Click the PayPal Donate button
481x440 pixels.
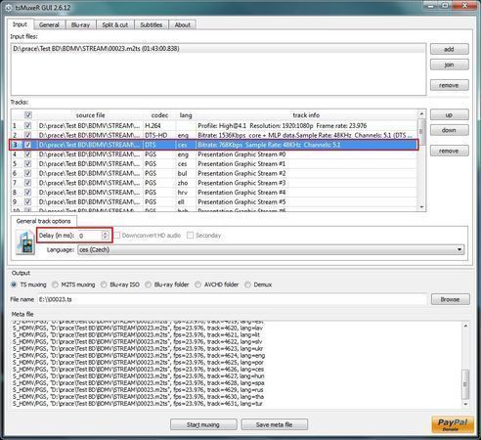pyautogui.click(x=453, y=424)
